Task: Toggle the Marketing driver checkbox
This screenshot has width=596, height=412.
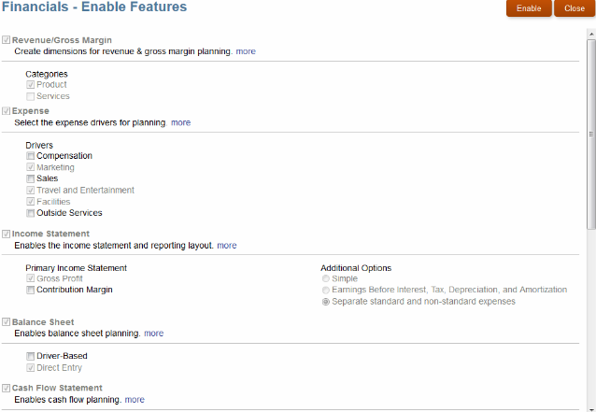Action: [31, 167]
